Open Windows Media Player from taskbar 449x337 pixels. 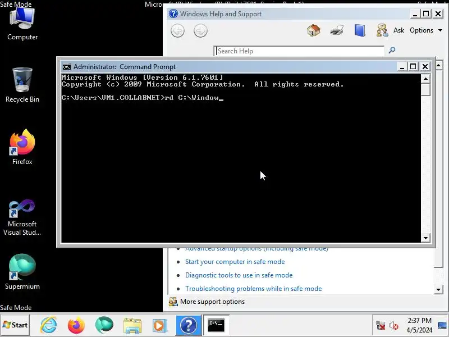[159, 326]
